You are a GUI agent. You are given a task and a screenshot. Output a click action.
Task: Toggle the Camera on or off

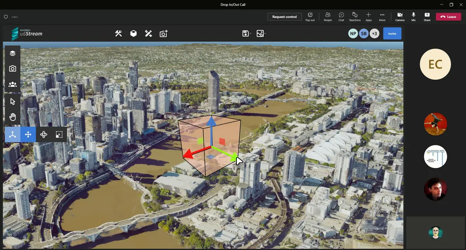[400, 17]
